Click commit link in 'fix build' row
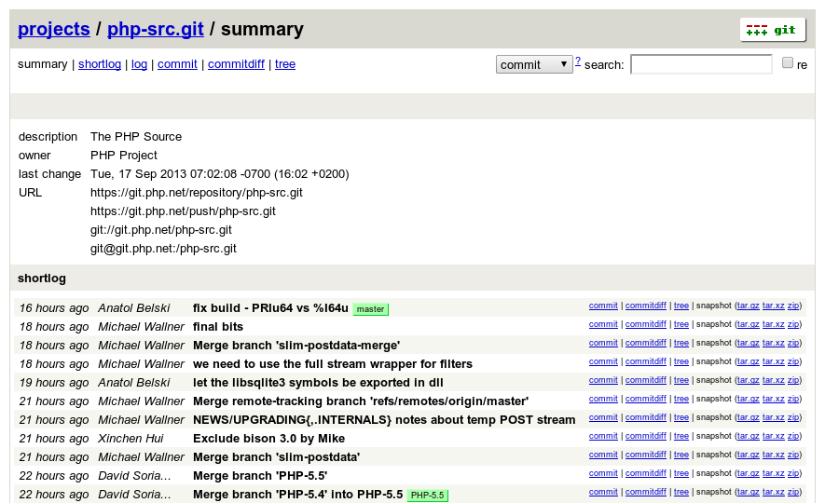This screenshot has width=825, height=503. 603,306
